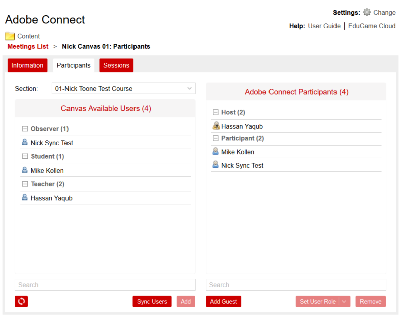
Task: Click the Host (2) group label
Action: [233, 112]
